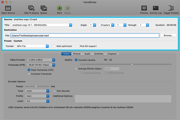Click the encoder Preset slider handle
The image size is (180, 120).
tap(36, 86)
